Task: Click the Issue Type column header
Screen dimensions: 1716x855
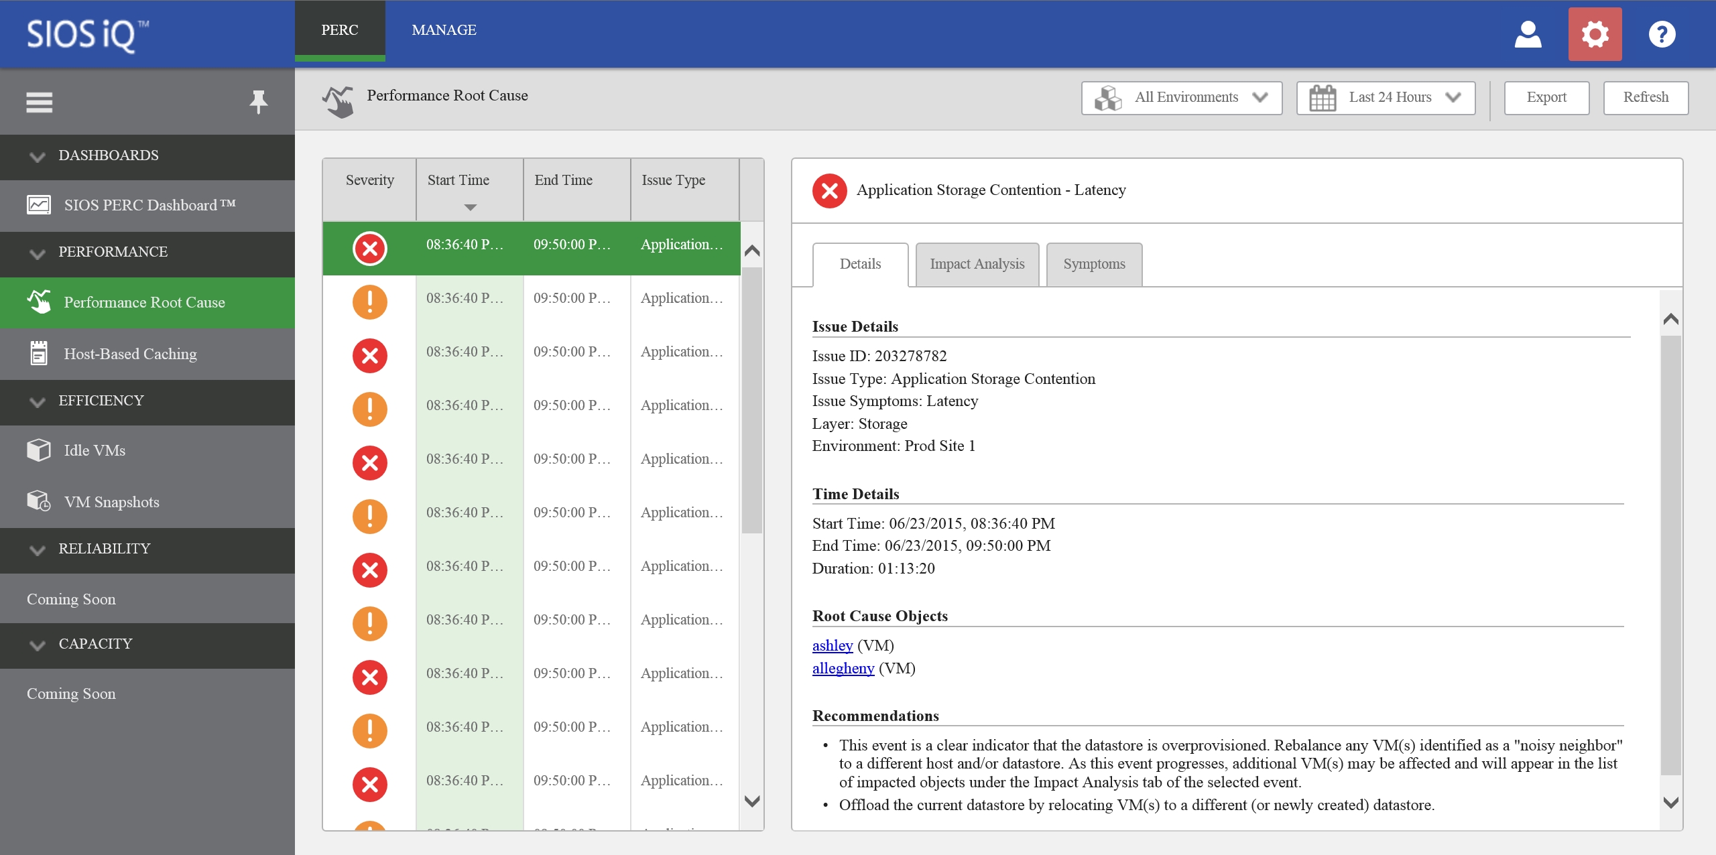Action: [x=685, y=190]
